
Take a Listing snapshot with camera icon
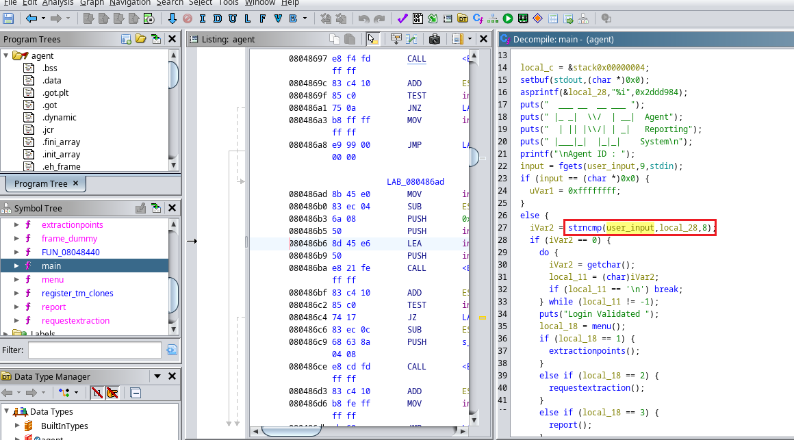click(x=434, y=39)
